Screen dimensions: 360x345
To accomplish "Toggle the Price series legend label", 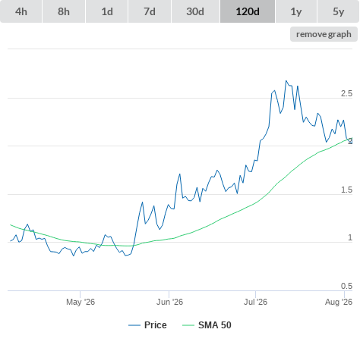I will [156, 325].
